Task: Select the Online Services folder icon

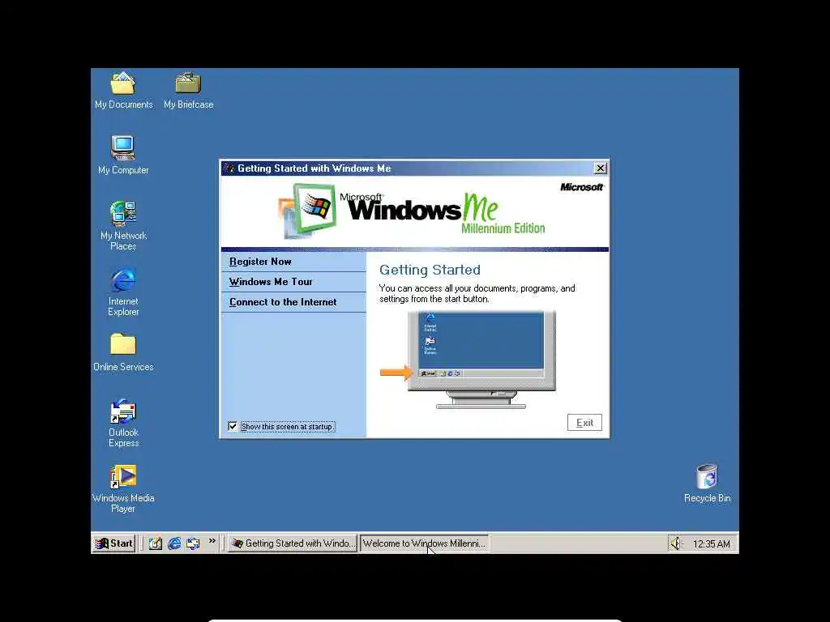Action: point(123,351)
